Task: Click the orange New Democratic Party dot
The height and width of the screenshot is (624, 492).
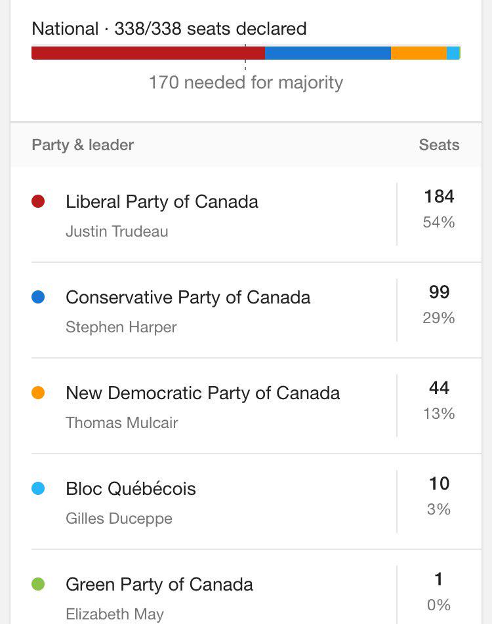Action: click(x=38, y=393)
